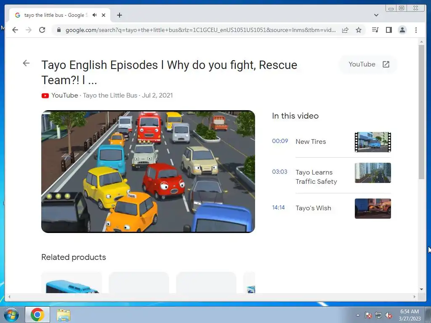Open Windows Explorer from taskbar
The image size is (431, 323).
64,315
